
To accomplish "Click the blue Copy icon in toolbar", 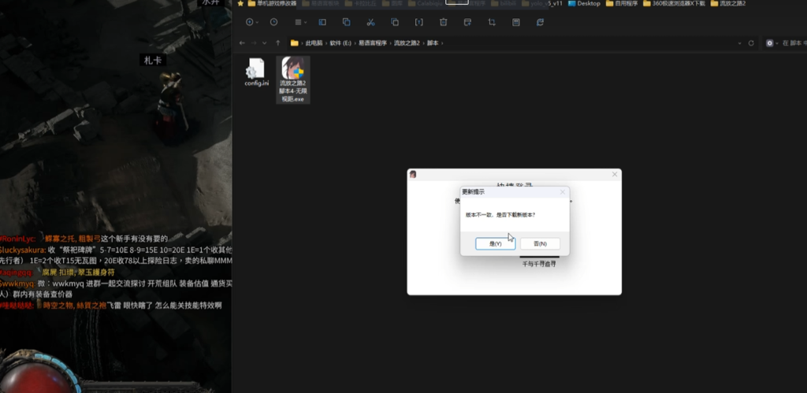I will coord(347,22).
